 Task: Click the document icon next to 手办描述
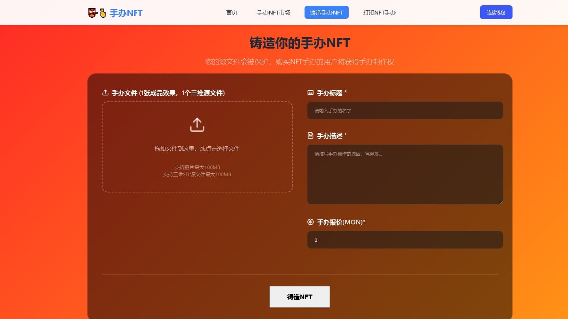(x=310, y=136)
